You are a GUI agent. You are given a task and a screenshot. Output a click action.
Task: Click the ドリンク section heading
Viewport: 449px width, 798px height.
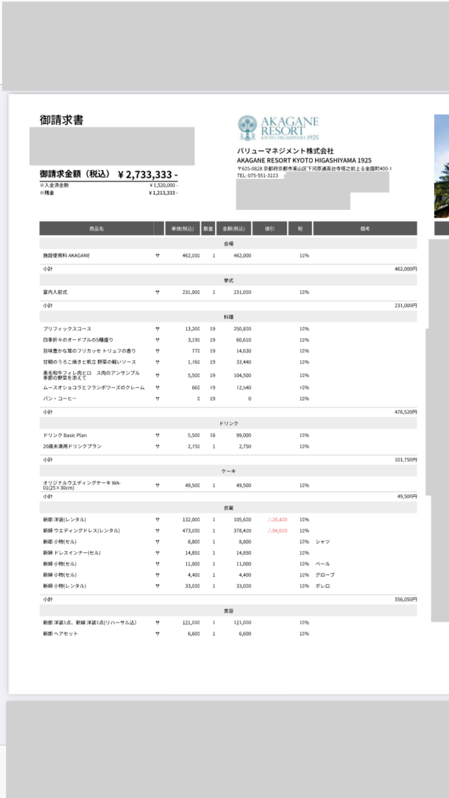pos(229,423)
